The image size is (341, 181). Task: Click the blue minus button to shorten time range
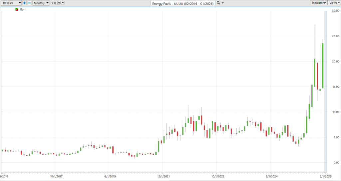(x=29, y=3)
